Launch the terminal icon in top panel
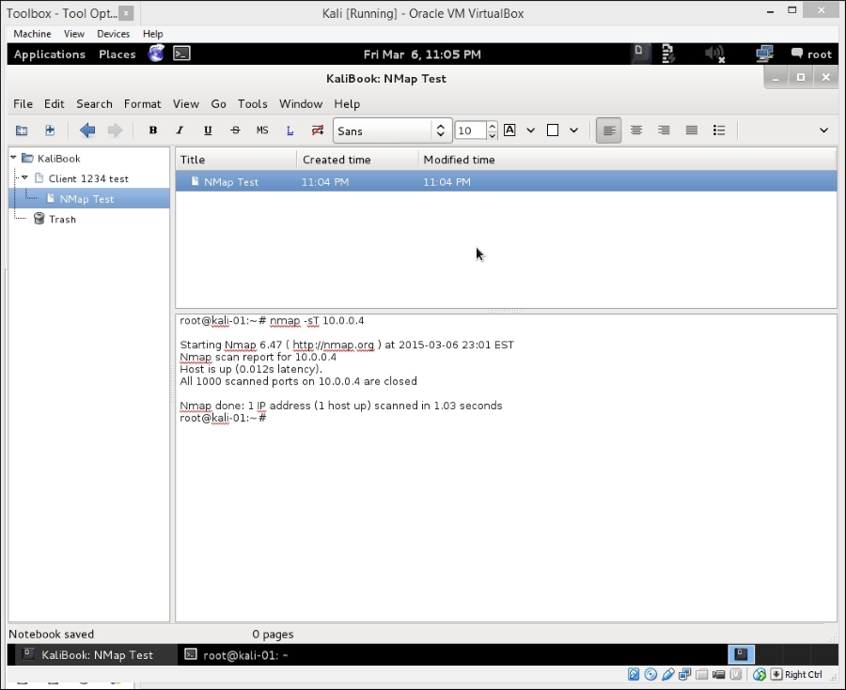 click(x=181, y=54)
